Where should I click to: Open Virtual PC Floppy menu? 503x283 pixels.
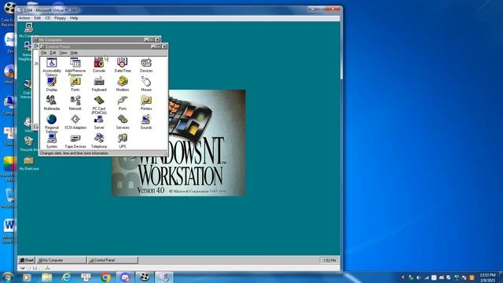click(x=60, y=18)
